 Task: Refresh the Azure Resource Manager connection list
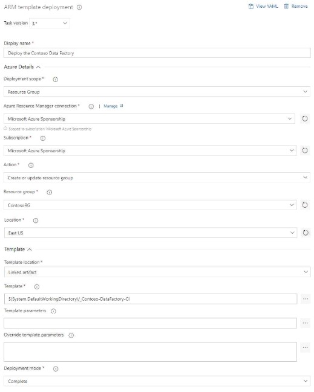point(305,118)
